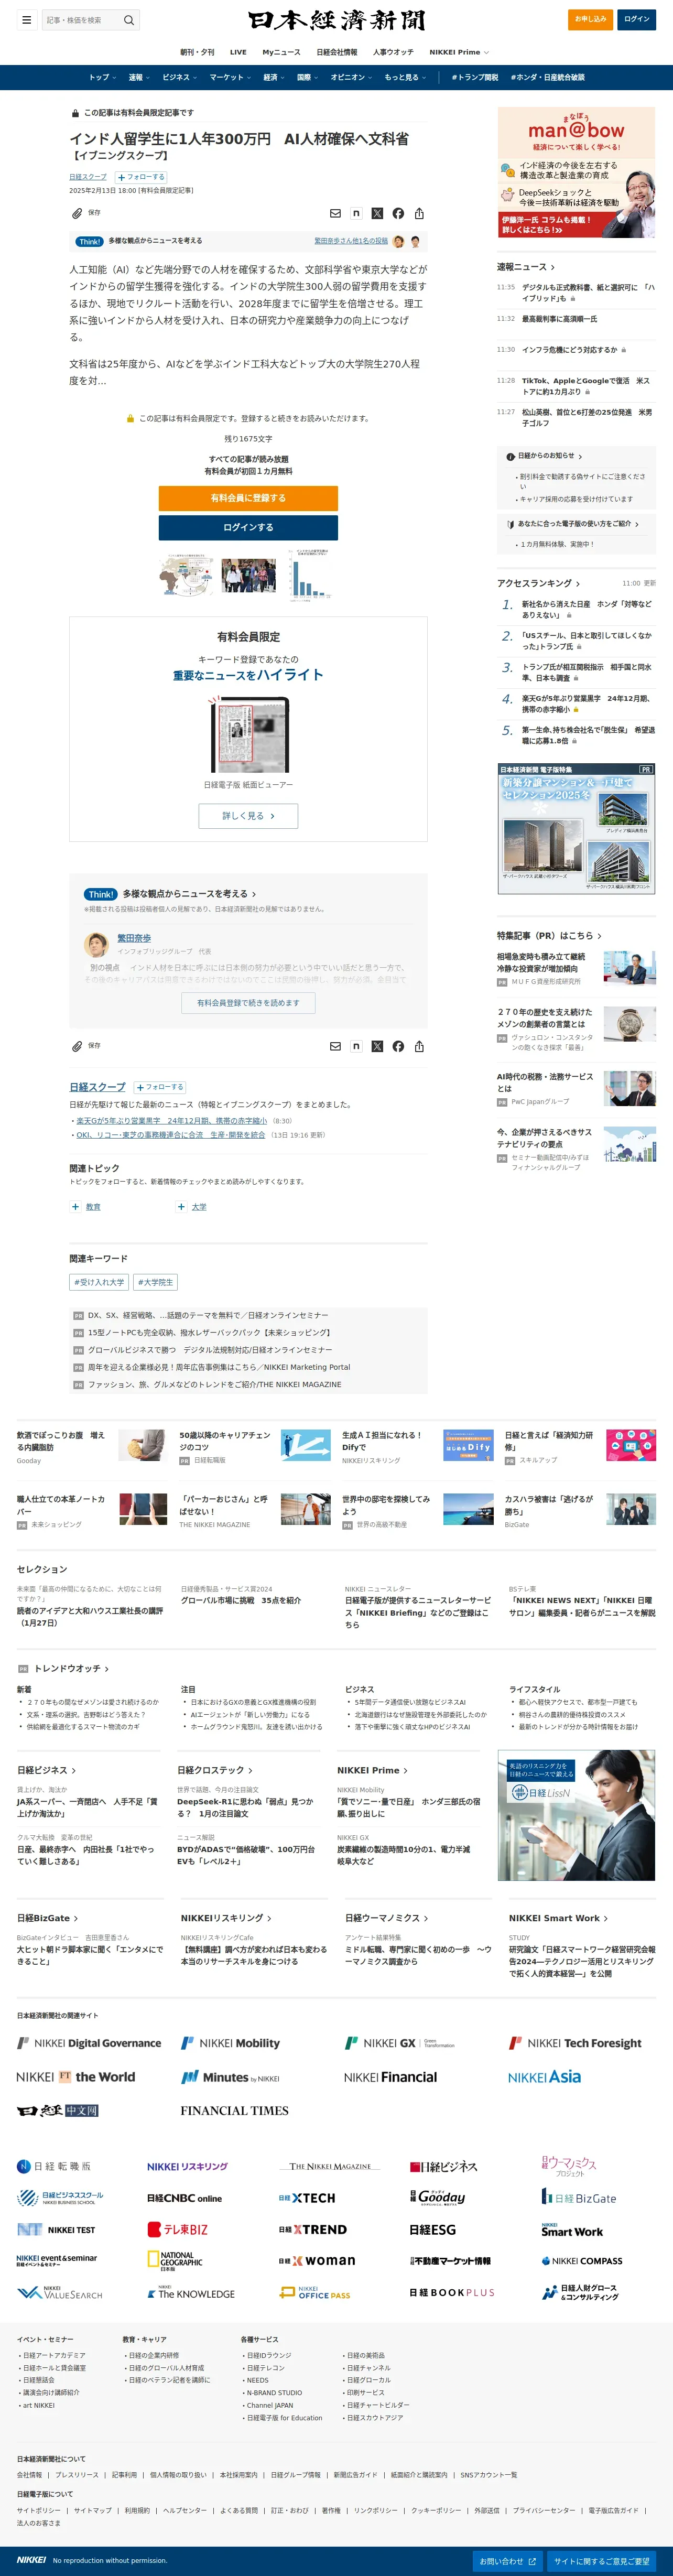Select the #受け入れ大学 keyword tag
This screenshot has height=2576, width=673.
pyautogui.click(x=99, y=1282)
